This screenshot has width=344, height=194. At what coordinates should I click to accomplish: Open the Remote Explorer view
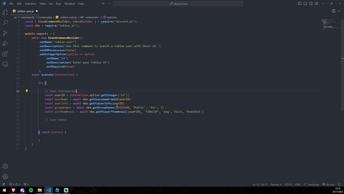click(5, 64)
